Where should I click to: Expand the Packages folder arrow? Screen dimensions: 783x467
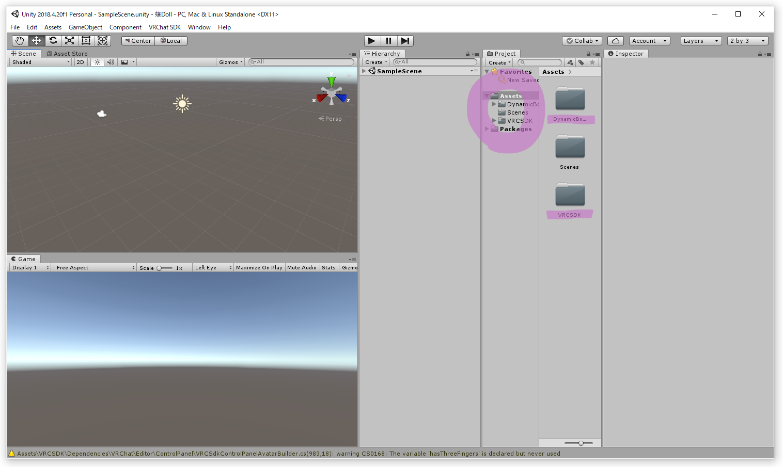tap(487, 129)
